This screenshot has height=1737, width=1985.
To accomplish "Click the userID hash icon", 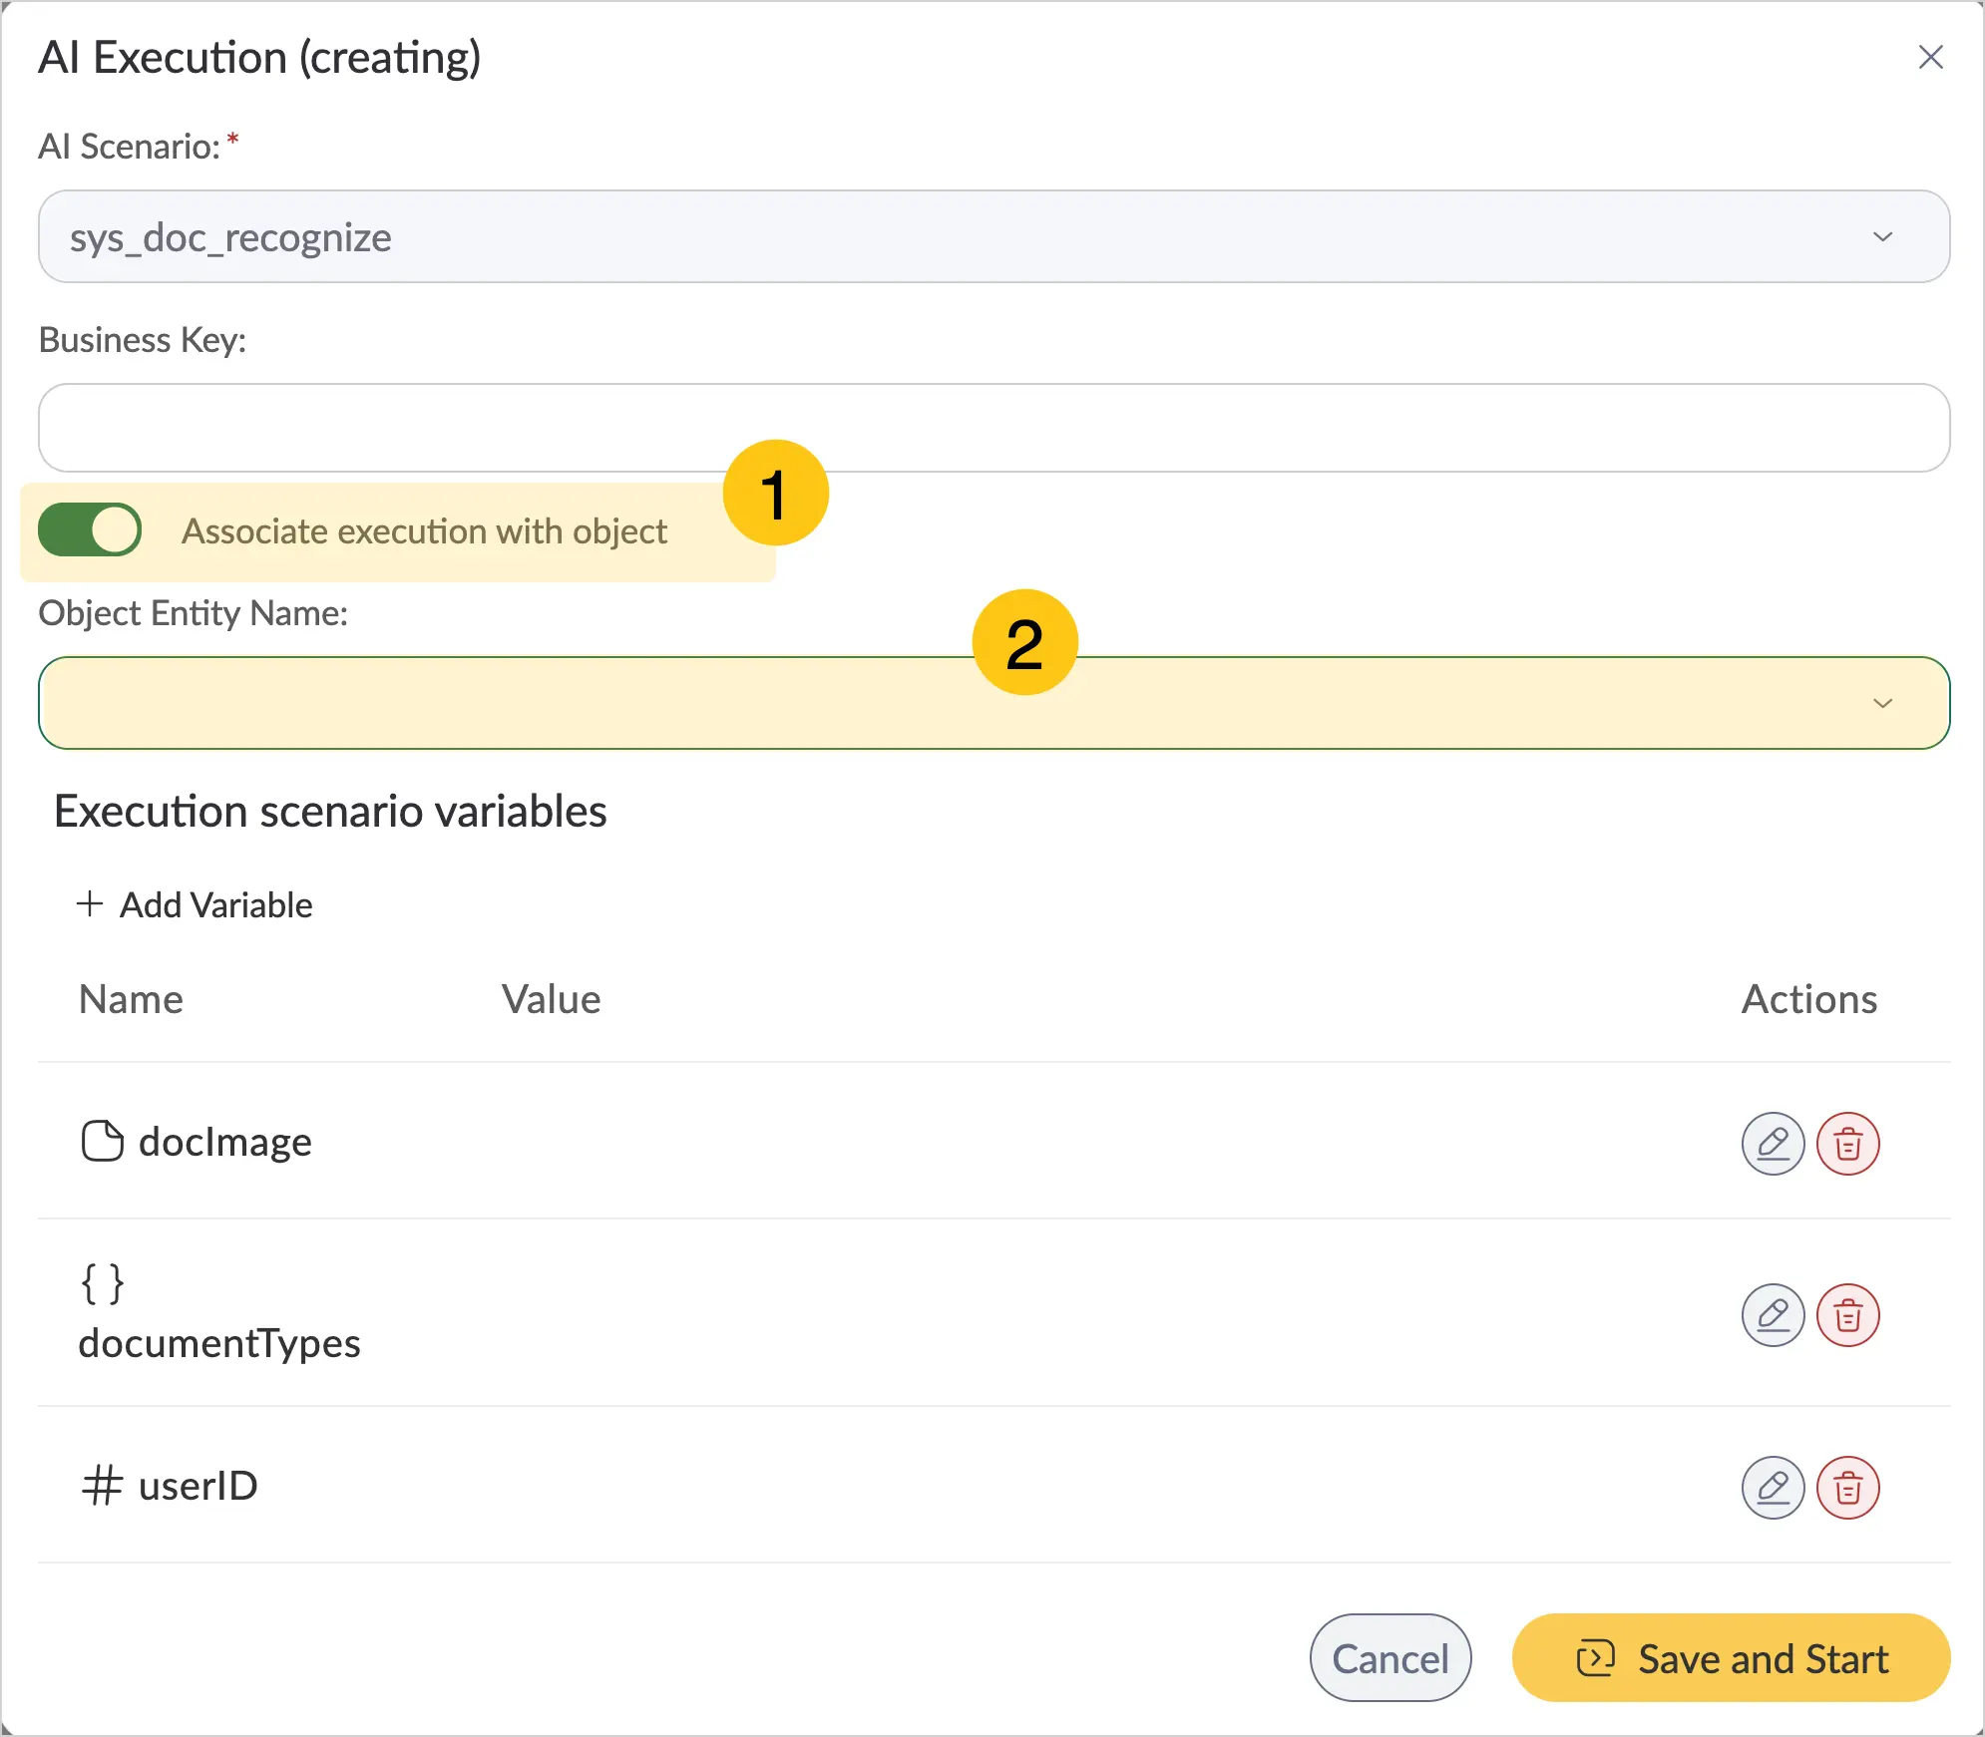I will [102, 1486].
